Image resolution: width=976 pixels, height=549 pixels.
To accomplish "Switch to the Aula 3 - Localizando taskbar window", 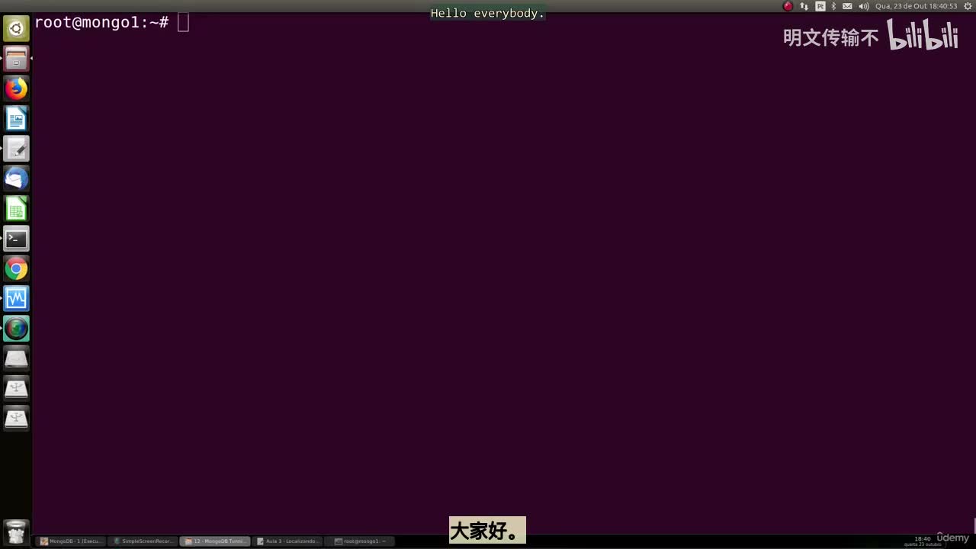I will [x=288, y=541].
